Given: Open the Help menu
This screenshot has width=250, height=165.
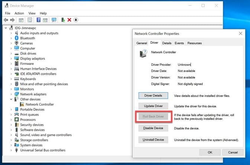Looking at the screenshot, I should coord(43,13).
